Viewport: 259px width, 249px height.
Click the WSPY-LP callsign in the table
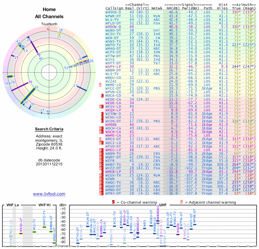point(113,66)
